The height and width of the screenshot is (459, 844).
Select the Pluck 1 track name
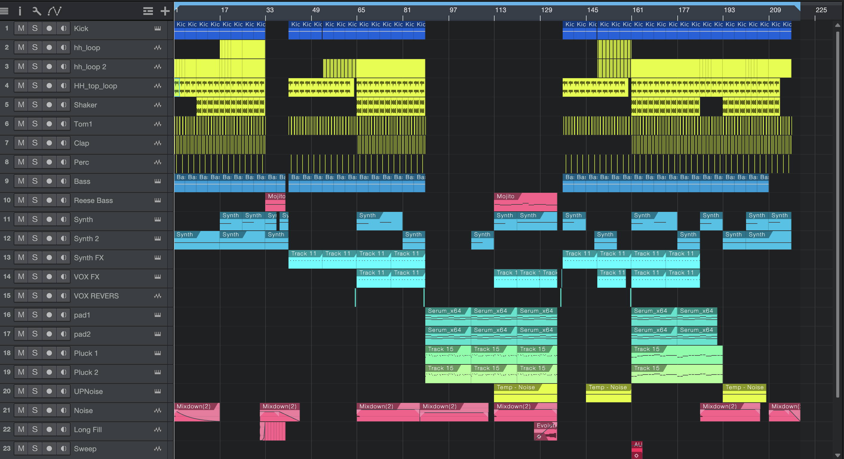pyautogui.click(x=86, y=353)
